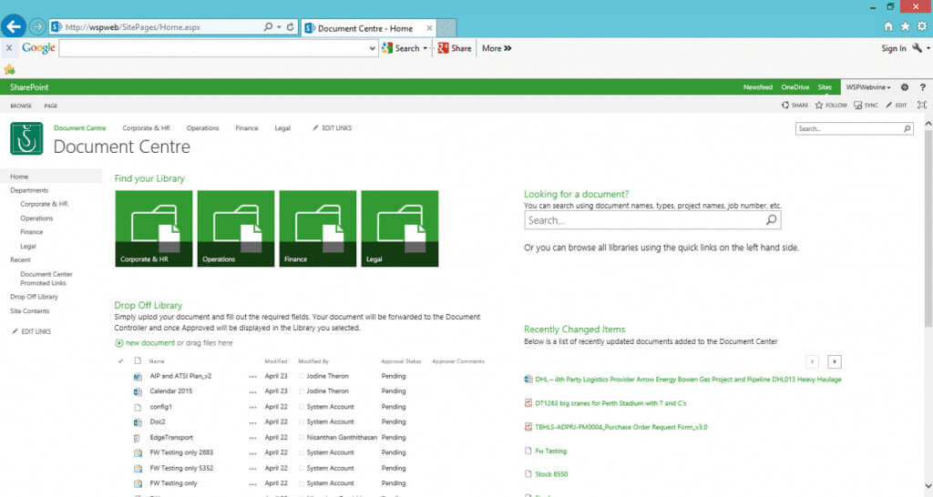933x497 pixels.
Task: Refresh the page with the reload icon
Action: [291, 26]
